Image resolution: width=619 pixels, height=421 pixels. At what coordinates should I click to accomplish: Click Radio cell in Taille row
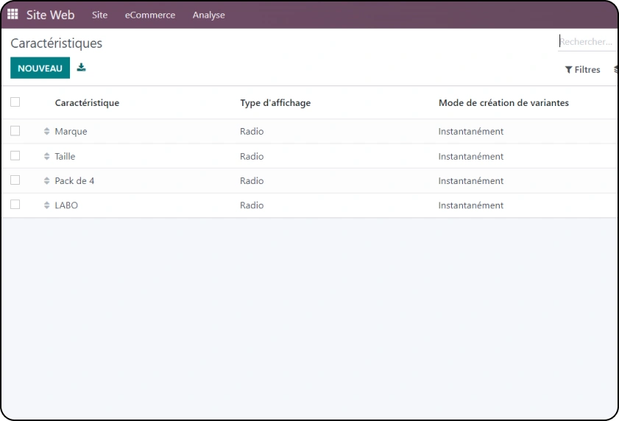[252, 156]
